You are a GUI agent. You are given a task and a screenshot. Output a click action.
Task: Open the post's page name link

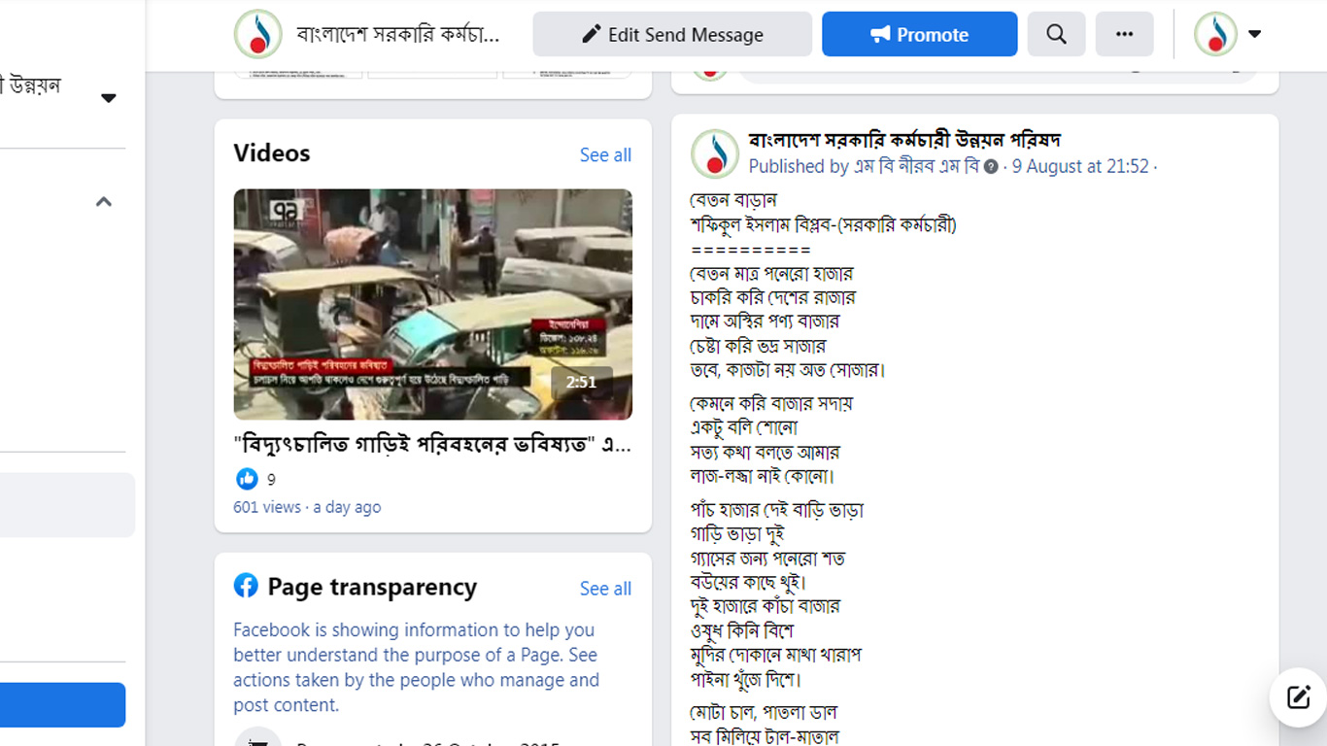[x=904, y=140]
